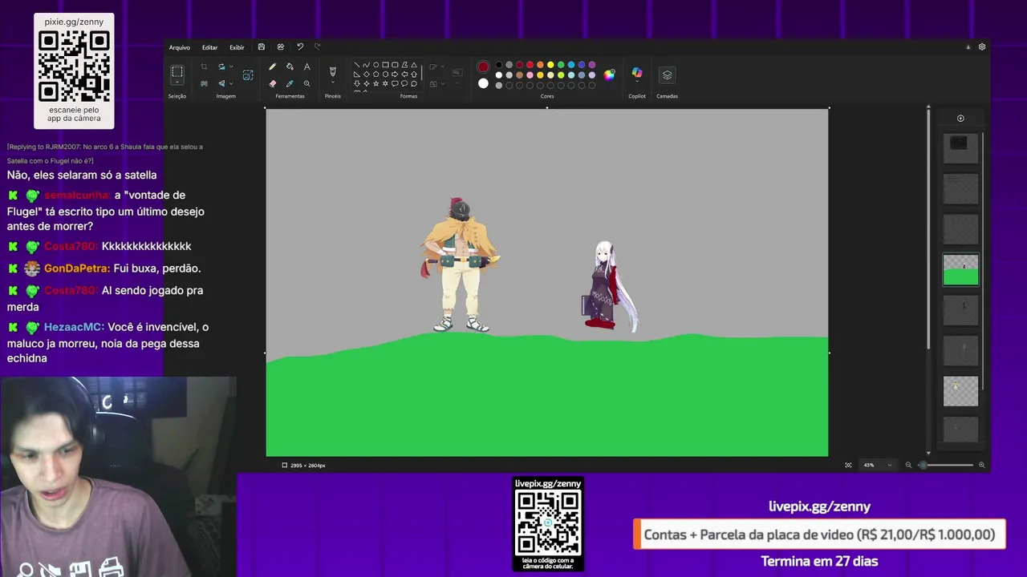Screen dimensions: 1027x577
Task: Open Paint settings gear
Action: [981, 46]
